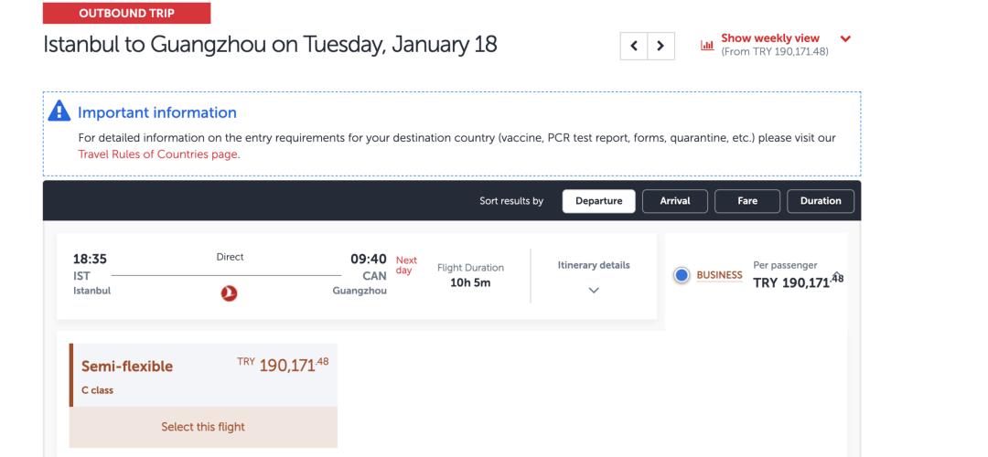Click the Turkish Airlines logo on flight
988x457 pixels.
230,292
